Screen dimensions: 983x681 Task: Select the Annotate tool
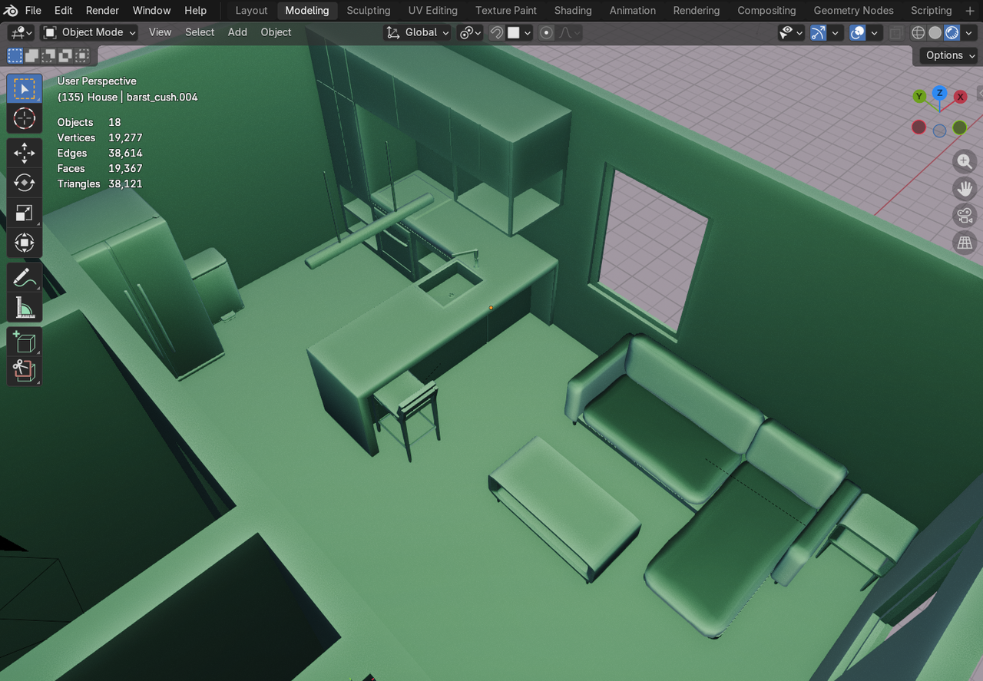pyautogui.click(x=25, y=278)
